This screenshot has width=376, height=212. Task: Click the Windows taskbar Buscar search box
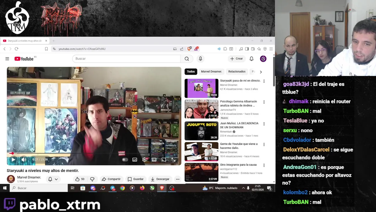[x=39, y=188]
